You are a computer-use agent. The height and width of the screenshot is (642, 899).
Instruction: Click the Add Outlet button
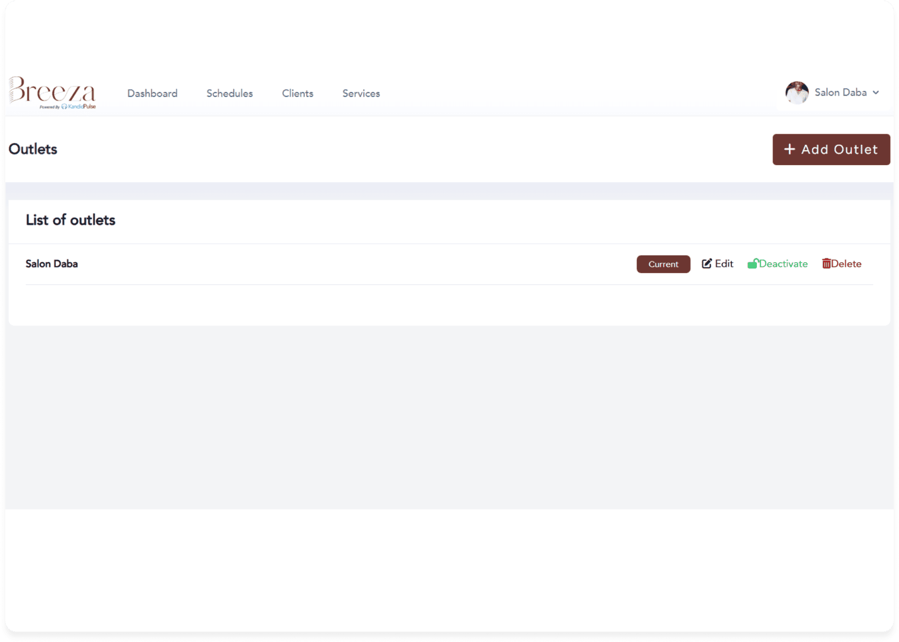831,149
